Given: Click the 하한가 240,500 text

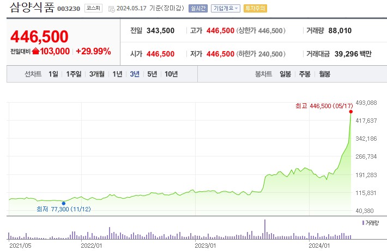Looking at the screenshot, I should click(x=261, y=54).
